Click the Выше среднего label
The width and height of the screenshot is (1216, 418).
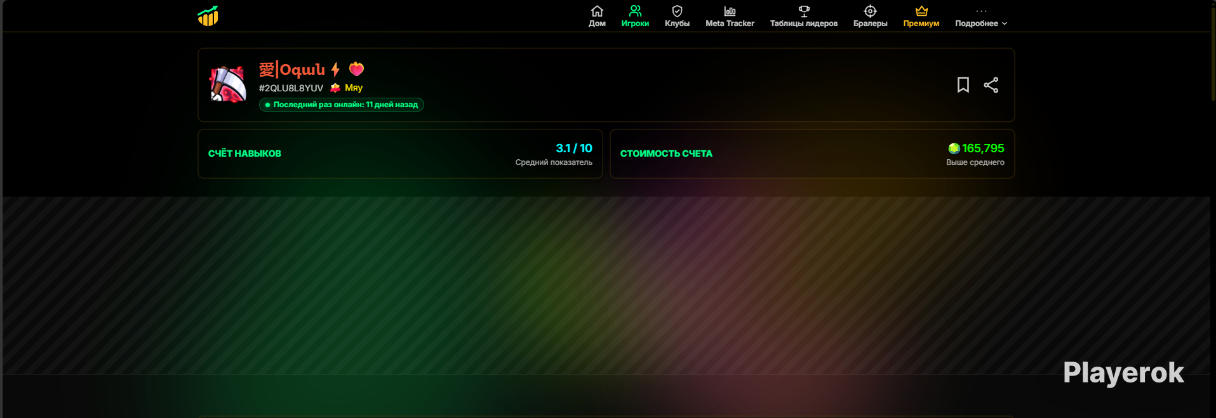[x=975, y=162]
